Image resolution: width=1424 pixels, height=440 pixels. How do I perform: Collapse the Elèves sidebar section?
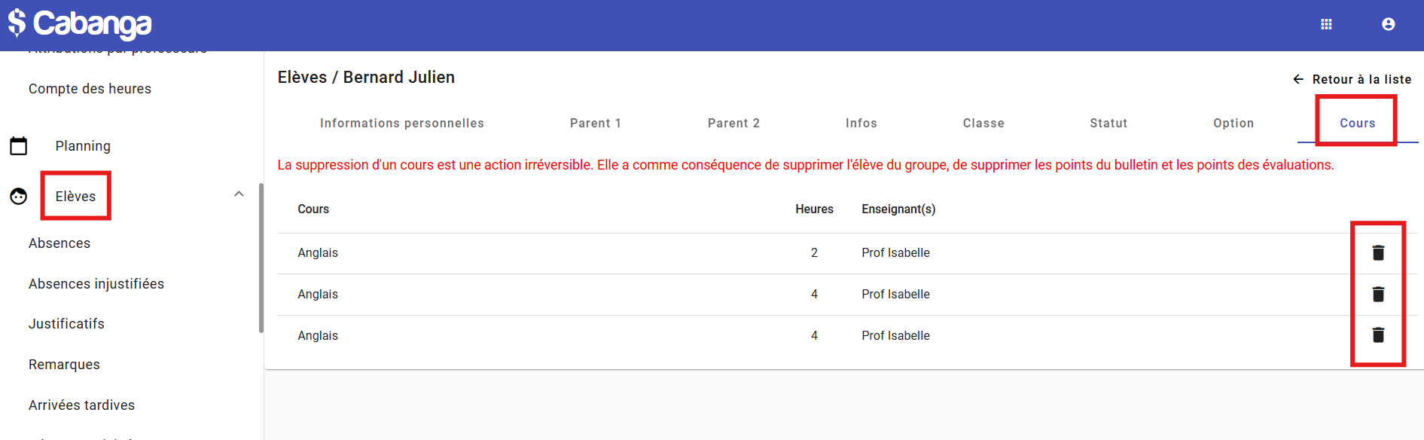[x=239, y=194]
